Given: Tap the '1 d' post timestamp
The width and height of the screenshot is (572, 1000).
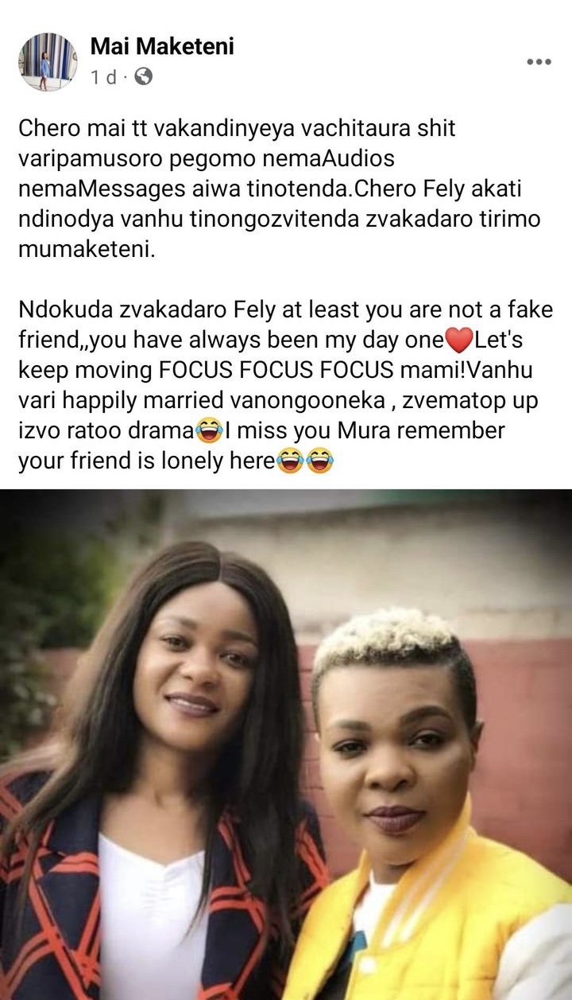Looking at the screenshot, I should (104, 77).
